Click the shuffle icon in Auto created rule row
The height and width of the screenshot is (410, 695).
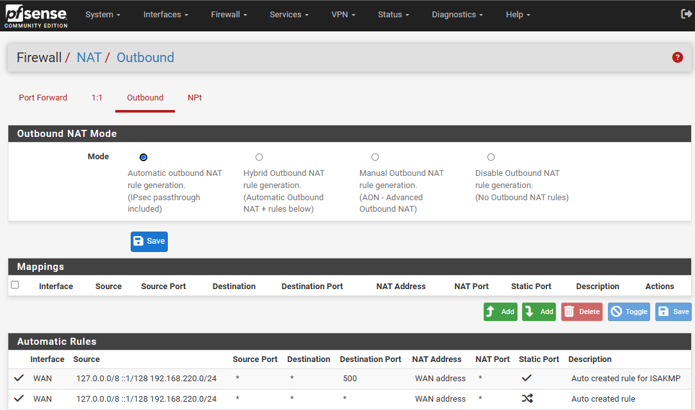527,398
